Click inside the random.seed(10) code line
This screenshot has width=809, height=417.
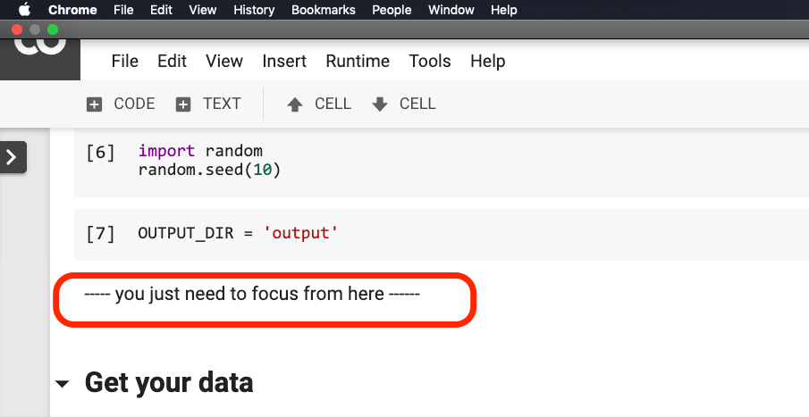pos(209,170)
